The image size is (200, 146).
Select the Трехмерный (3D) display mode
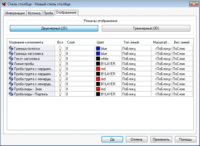point(146,28)
